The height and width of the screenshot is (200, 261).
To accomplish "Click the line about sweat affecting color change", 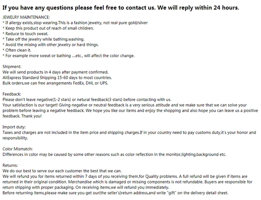I will (x=68, y=56).
